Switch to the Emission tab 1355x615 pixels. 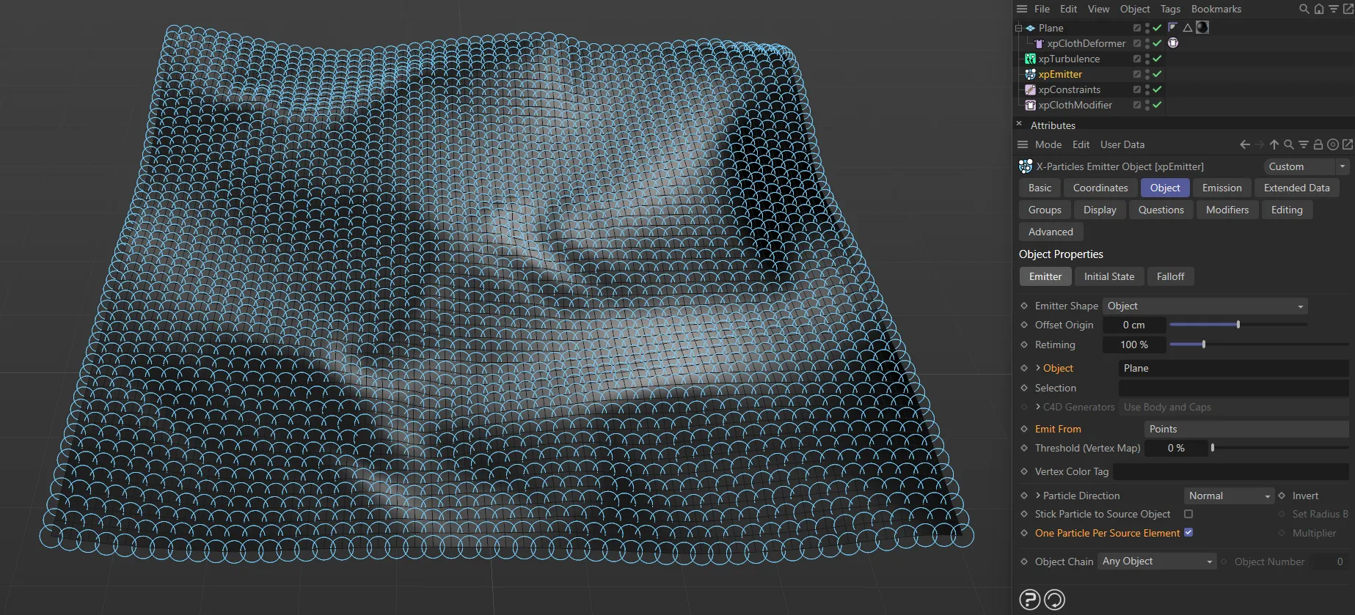click(x=1221, y=188)
